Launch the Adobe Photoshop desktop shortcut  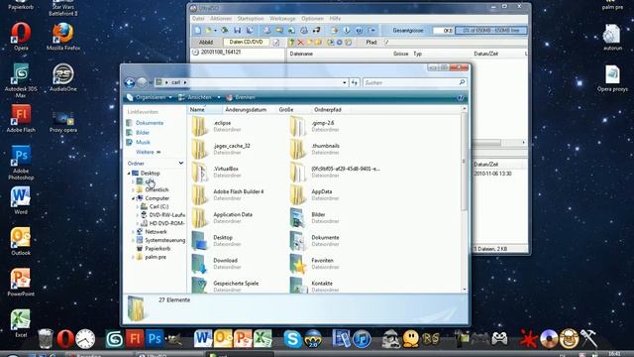pos(21,163)
